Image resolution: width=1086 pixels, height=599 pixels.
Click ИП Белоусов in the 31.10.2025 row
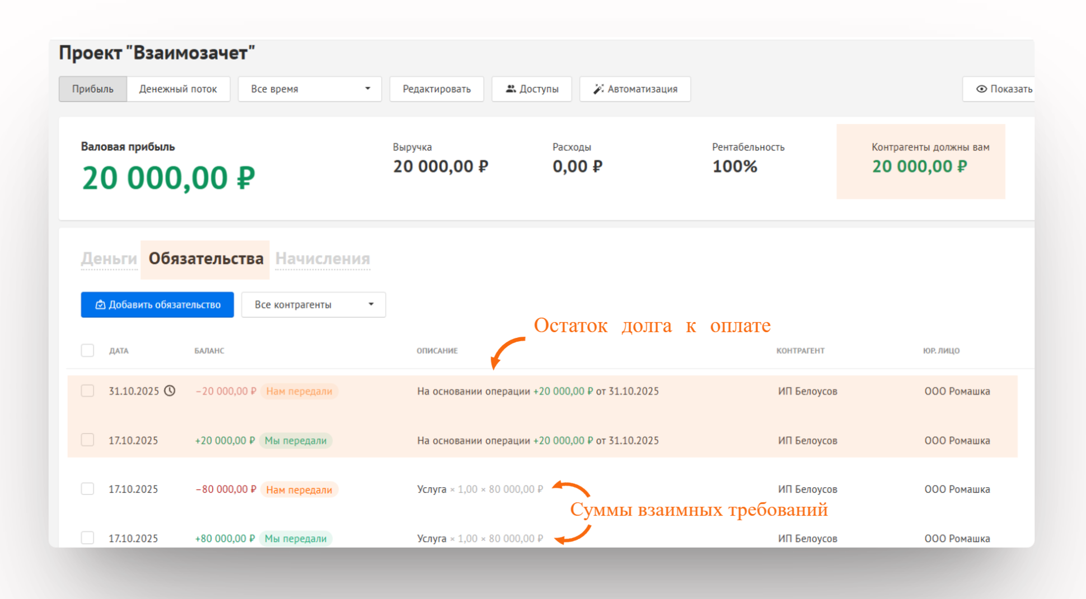[x=808, y=392]
